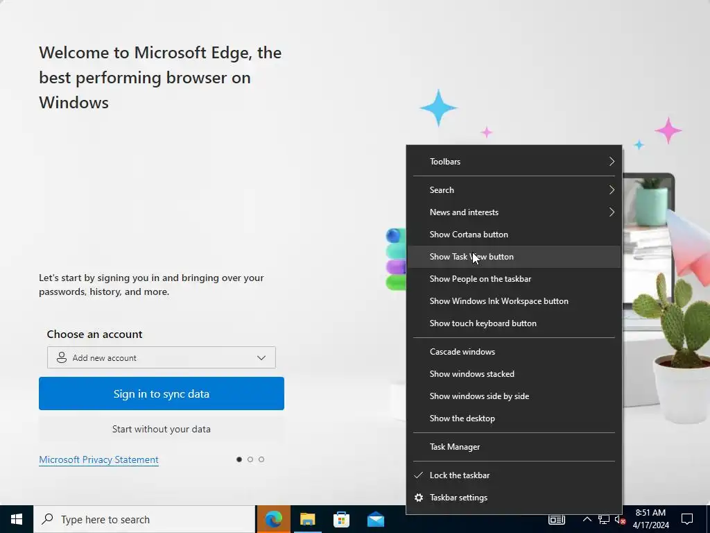Enable Show Task View button
The image size is (710, 533).
point(514,257)
